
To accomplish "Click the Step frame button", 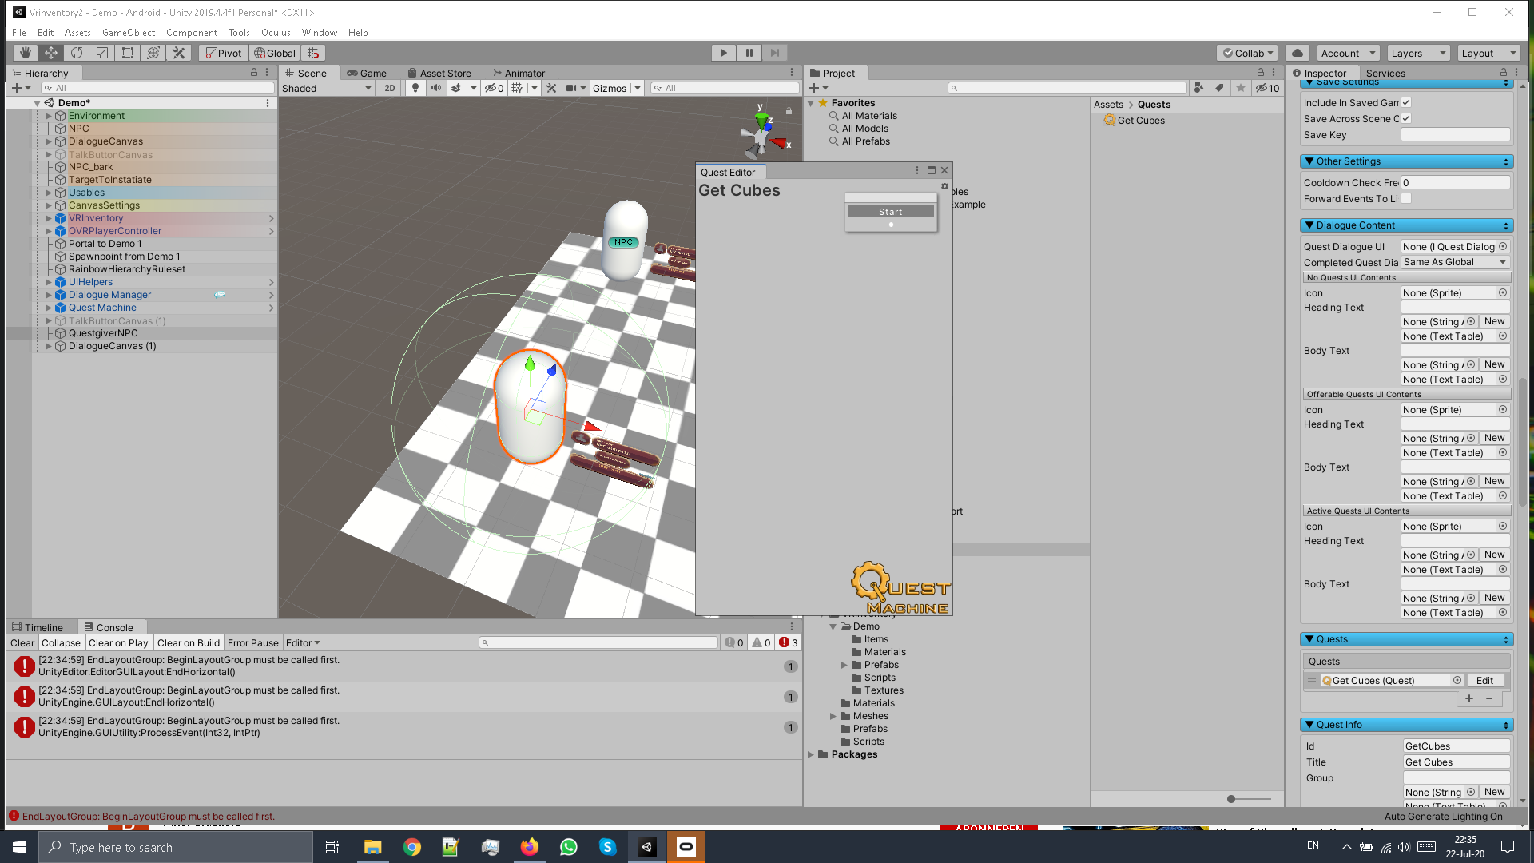I will point(774,53).
